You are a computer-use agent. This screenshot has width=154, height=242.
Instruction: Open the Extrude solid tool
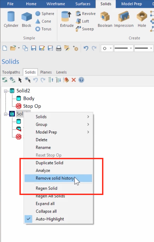[67, 19]
